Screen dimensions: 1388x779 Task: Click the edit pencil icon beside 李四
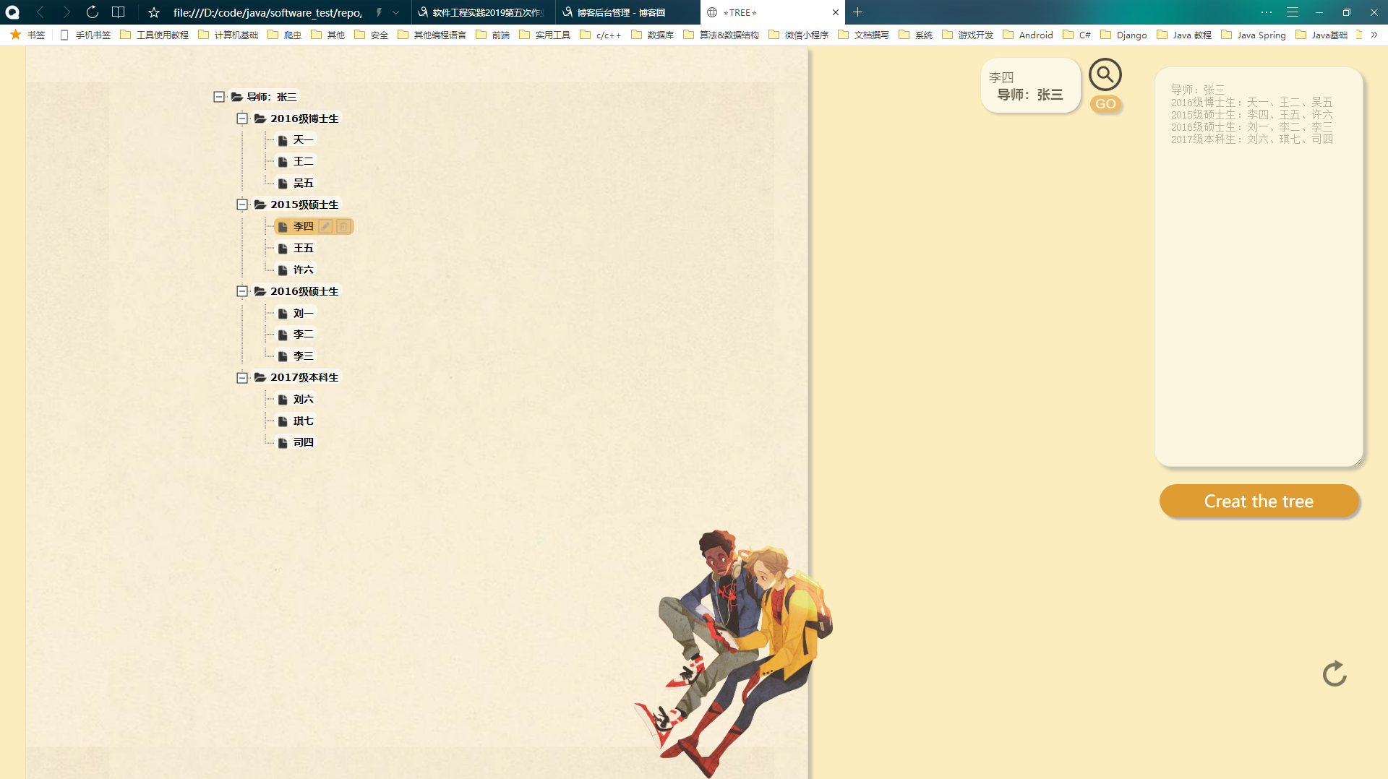pyautogui.click(x=325, y=227)
